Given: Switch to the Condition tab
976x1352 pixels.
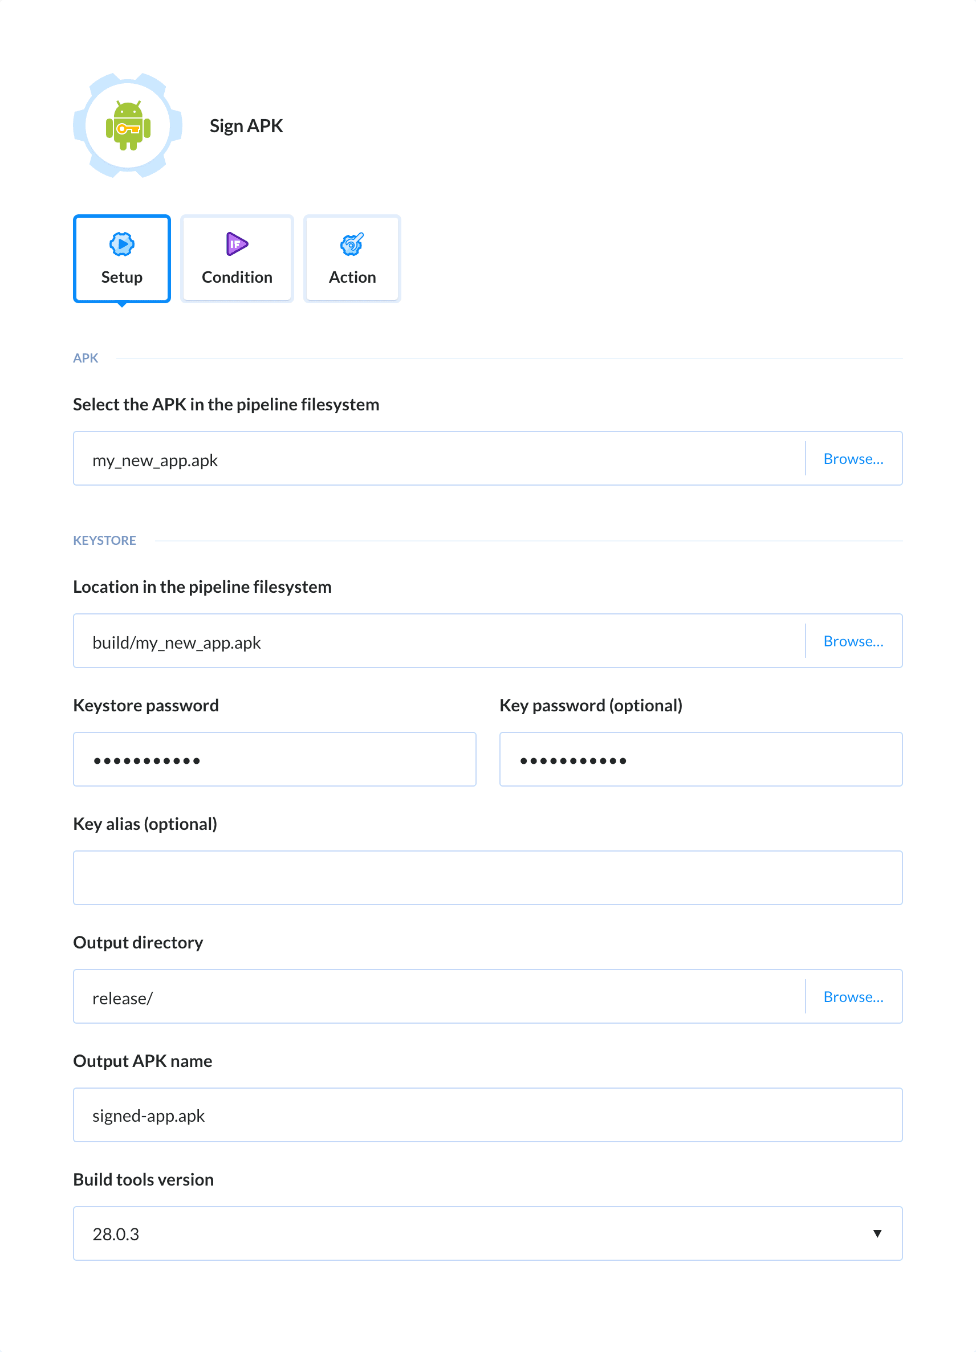Looking at the screenshot, I should coord(236,259).
